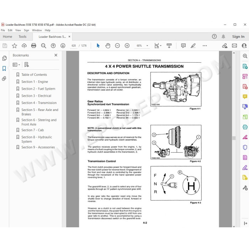Click Export PDF tool in right pane
The image size is (249, 249).
pyautogui.click(x=245, y=66)
